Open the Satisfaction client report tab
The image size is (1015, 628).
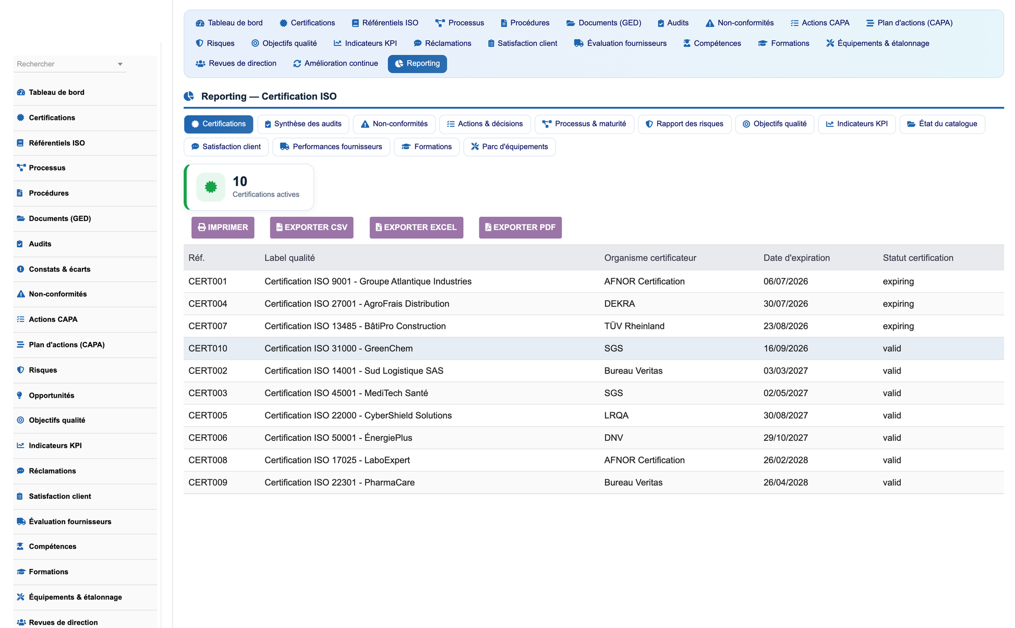226,147
